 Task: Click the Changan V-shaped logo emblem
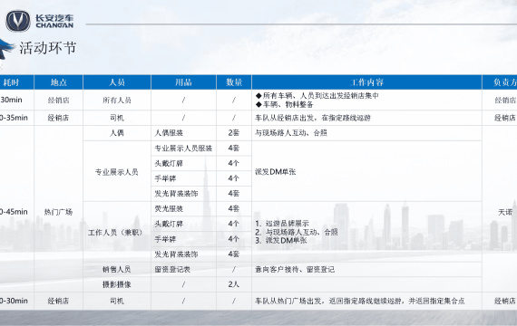18,21
